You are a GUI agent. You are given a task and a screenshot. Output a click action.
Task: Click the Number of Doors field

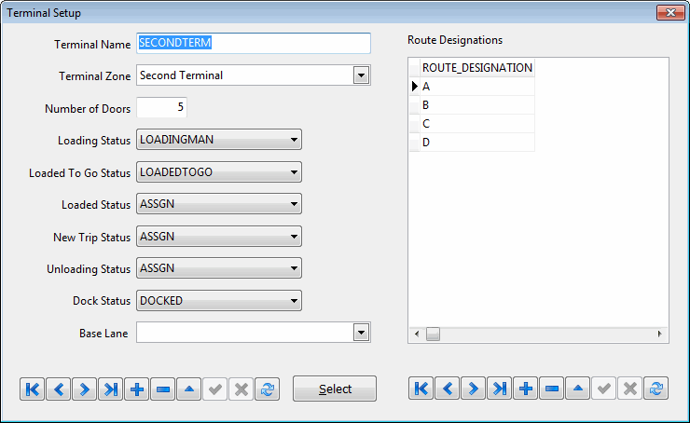pyautogui.click(x=162, y=108)
